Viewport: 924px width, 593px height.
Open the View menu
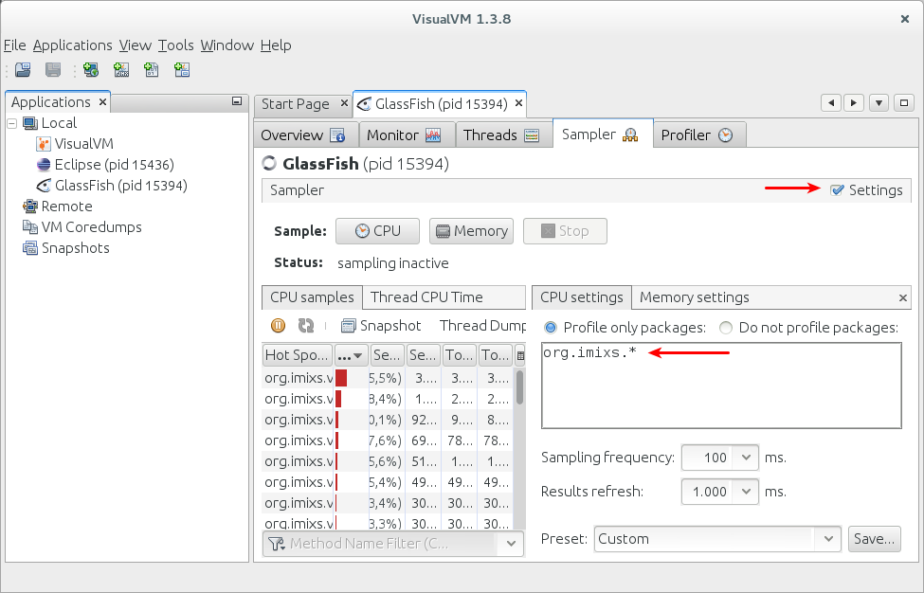pyautogui.click(x=135, y=45)
